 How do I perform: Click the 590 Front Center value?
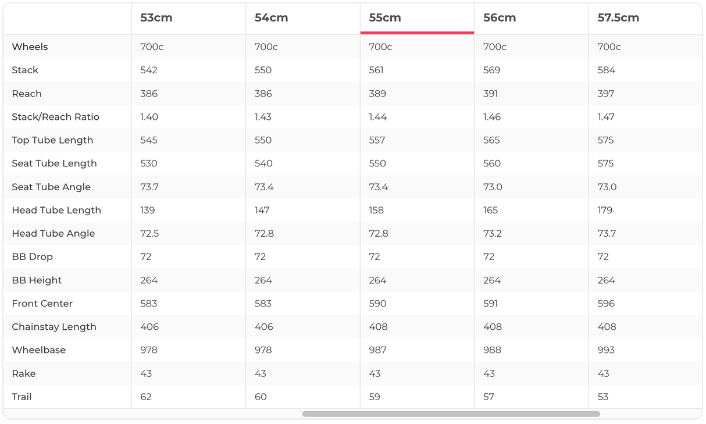click(x=378, y=304)
